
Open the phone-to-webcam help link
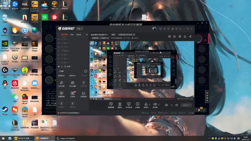pos(70,113)
